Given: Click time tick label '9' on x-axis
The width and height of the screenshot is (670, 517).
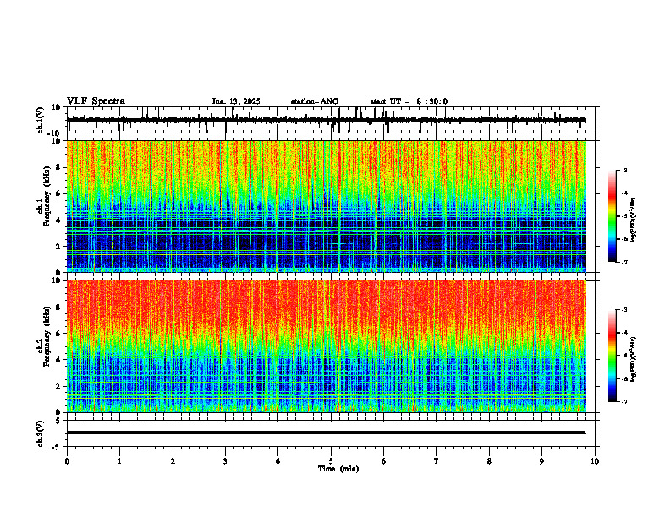Looking at the screenshot, I should (x=541, y=461).
